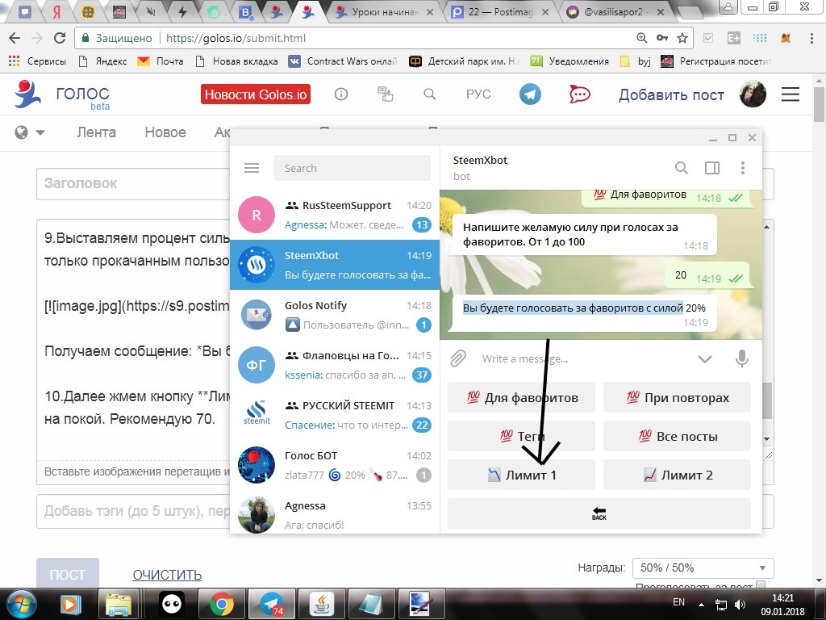The image size is (826, 620).
Task: Open the Яндекс bookmark
Action: 102,61
